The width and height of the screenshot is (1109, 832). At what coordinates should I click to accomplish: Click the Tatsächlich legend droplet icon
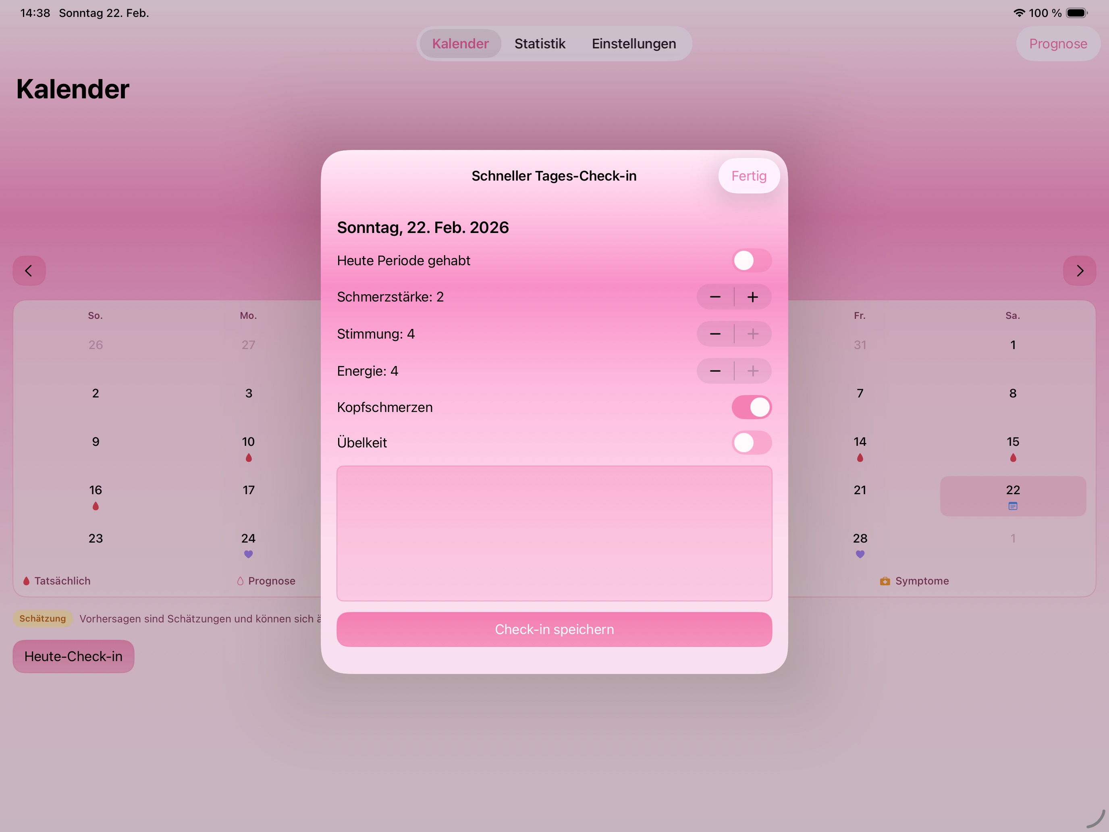(x=26, y=581)
